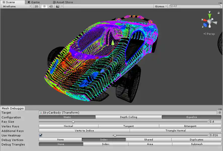Toggle scene lighting with the sun icon
Image resolution: width=223 pixels, height=151 pixels.
point(44,6)
